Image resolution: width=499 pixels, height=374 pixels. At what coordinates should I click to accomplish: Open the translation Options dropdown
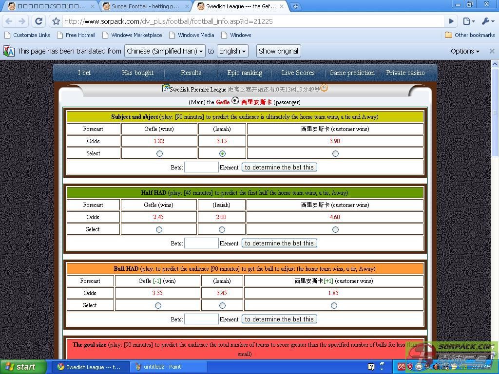(x=465, y=51)
